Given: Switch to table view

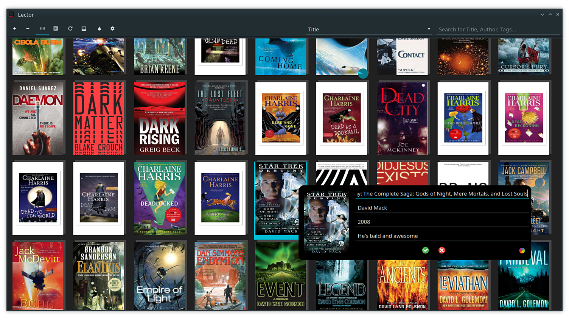Looking at the screenshot, I should [x=56, y=29].
